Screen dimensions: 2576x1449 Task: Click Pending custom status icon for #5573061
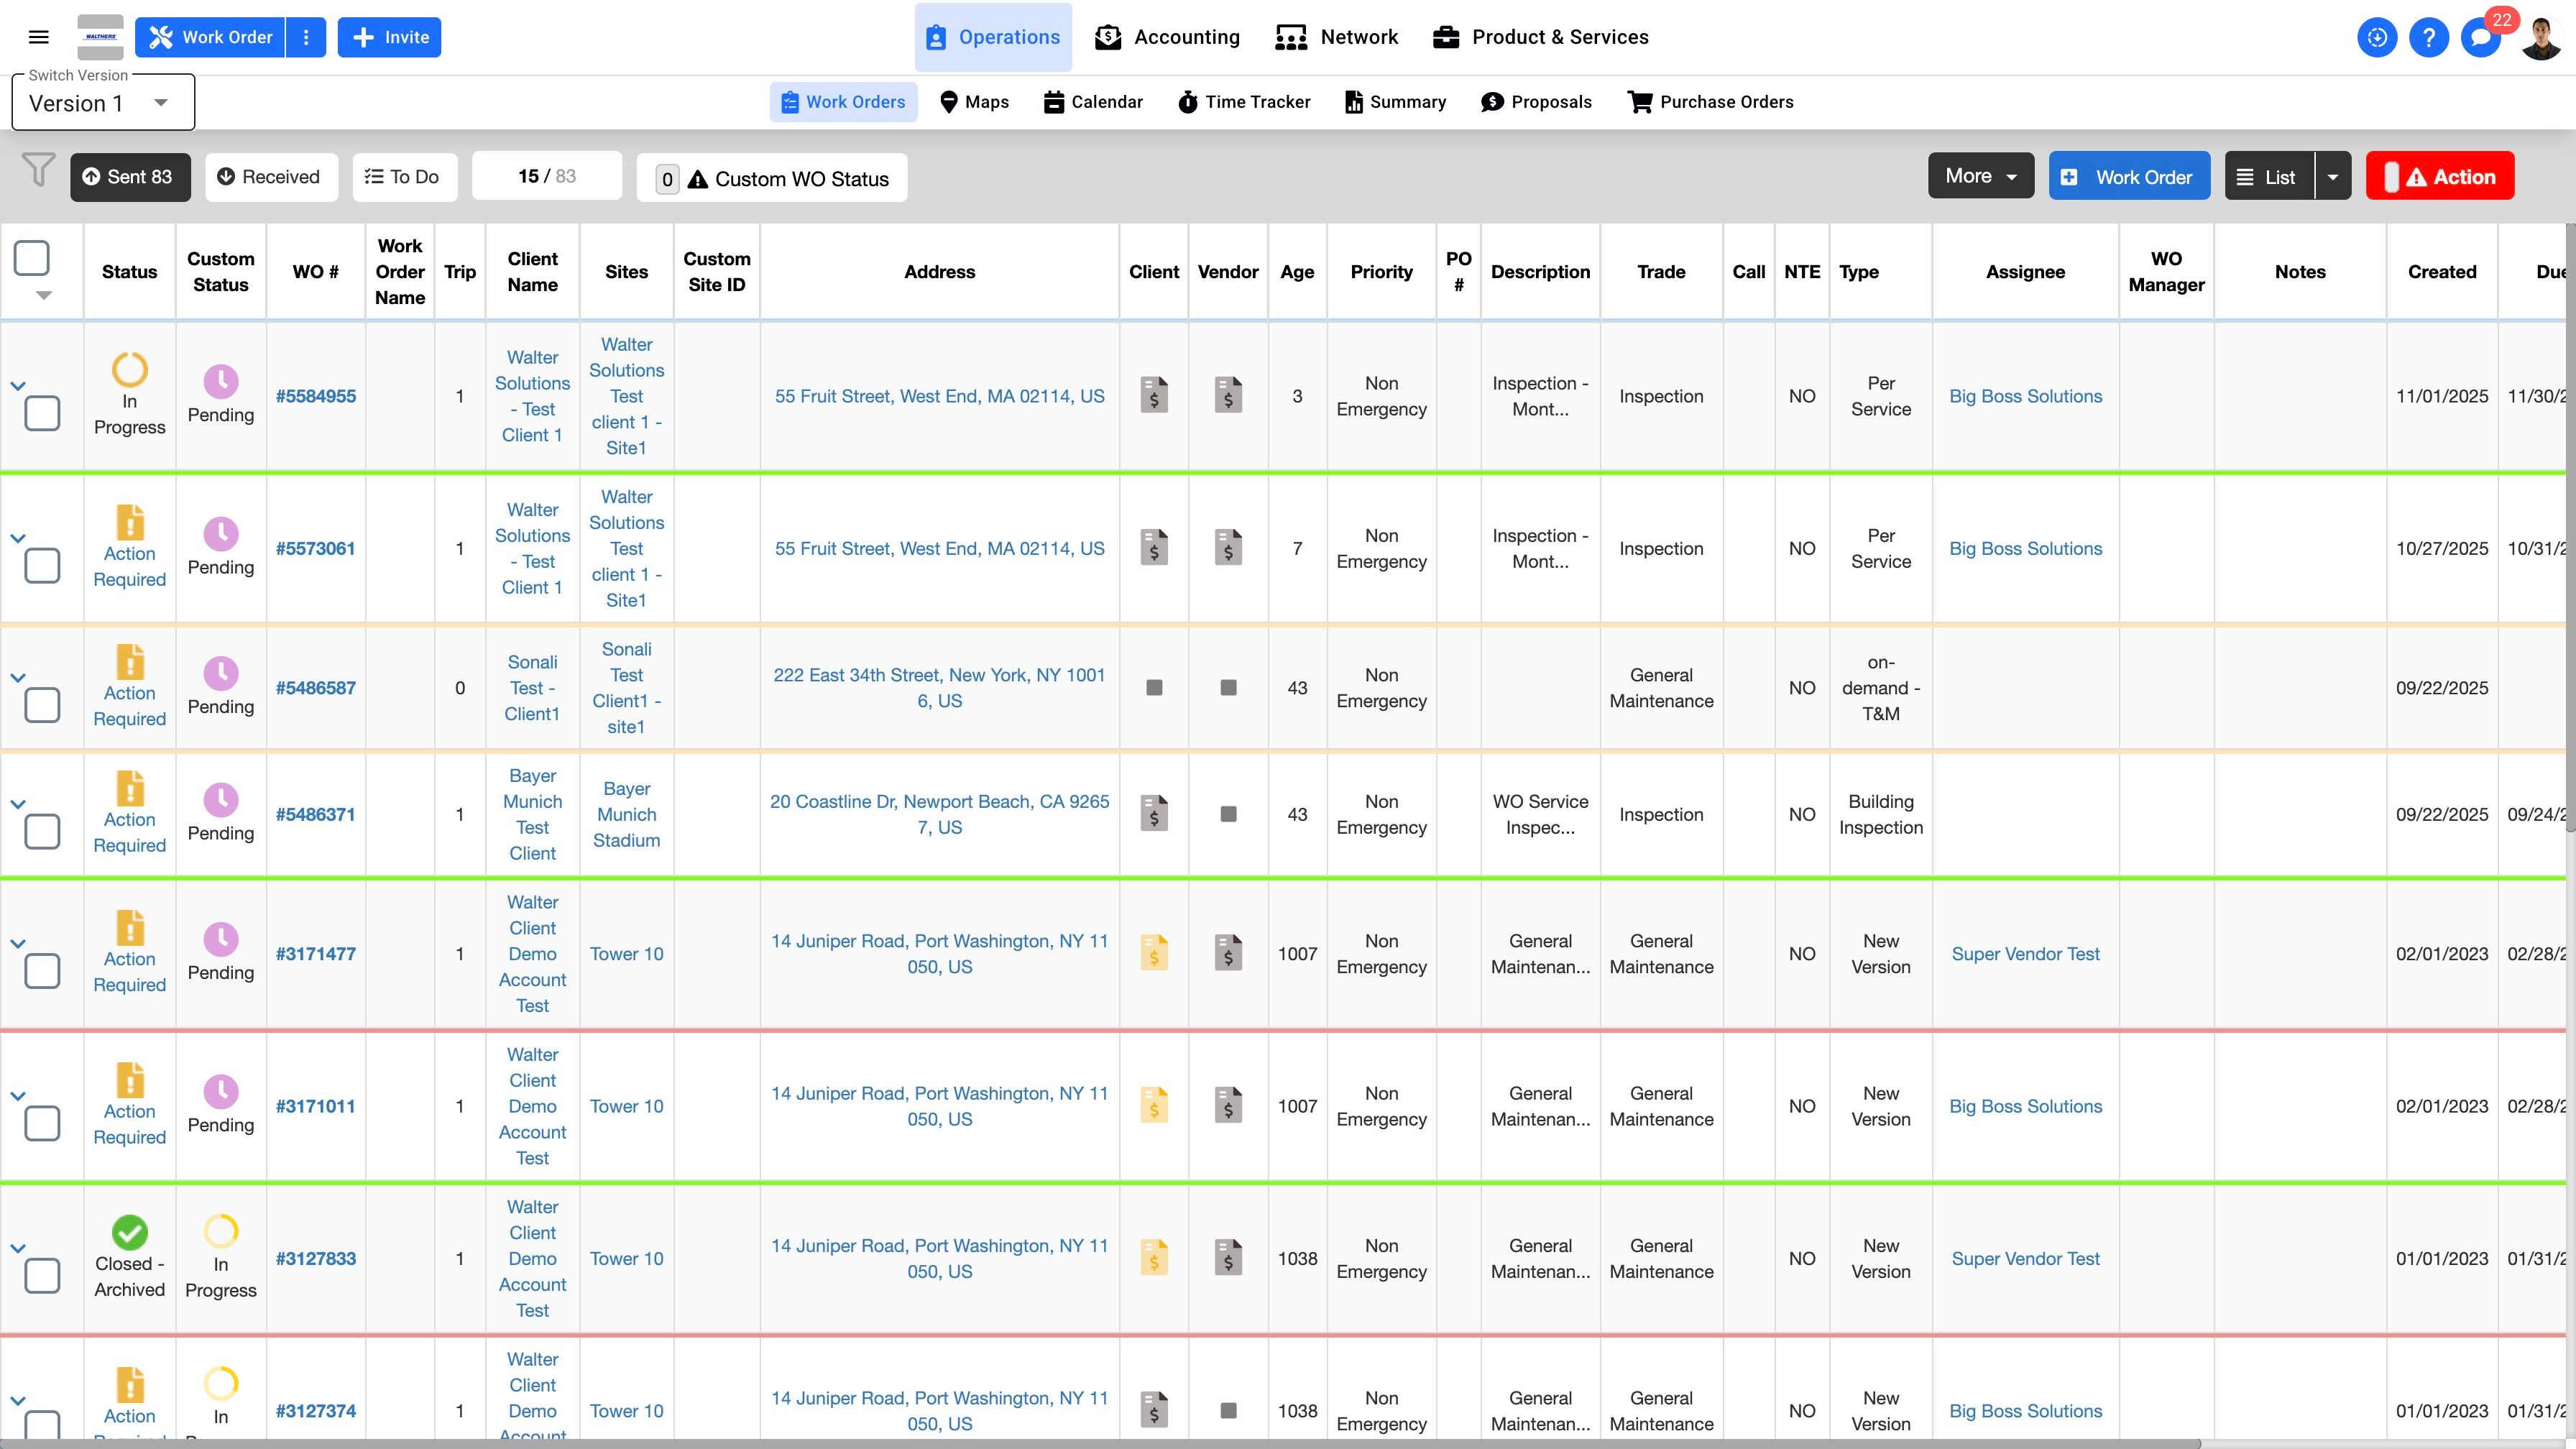tap(221, 534)
